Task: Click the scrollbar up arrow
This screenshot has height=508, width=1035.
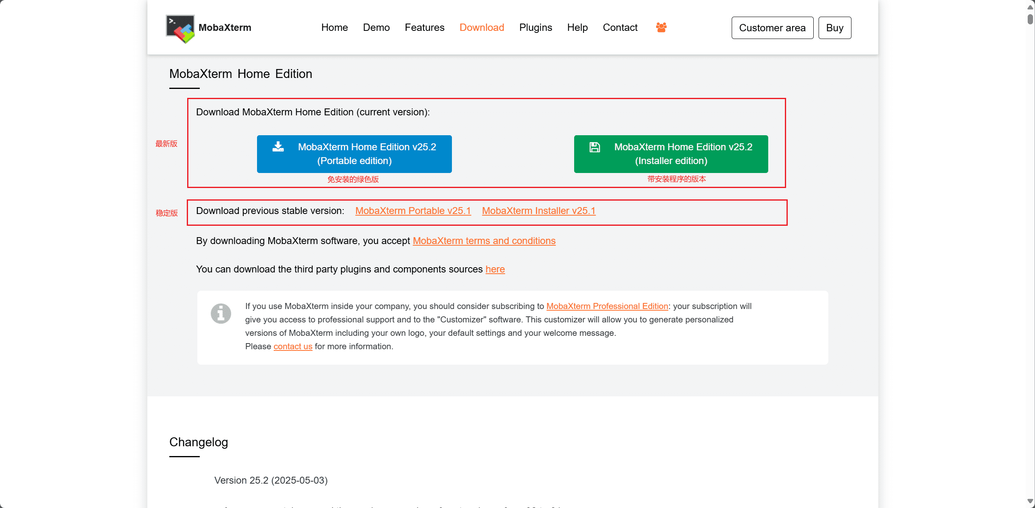Action: coord(1030,7)
